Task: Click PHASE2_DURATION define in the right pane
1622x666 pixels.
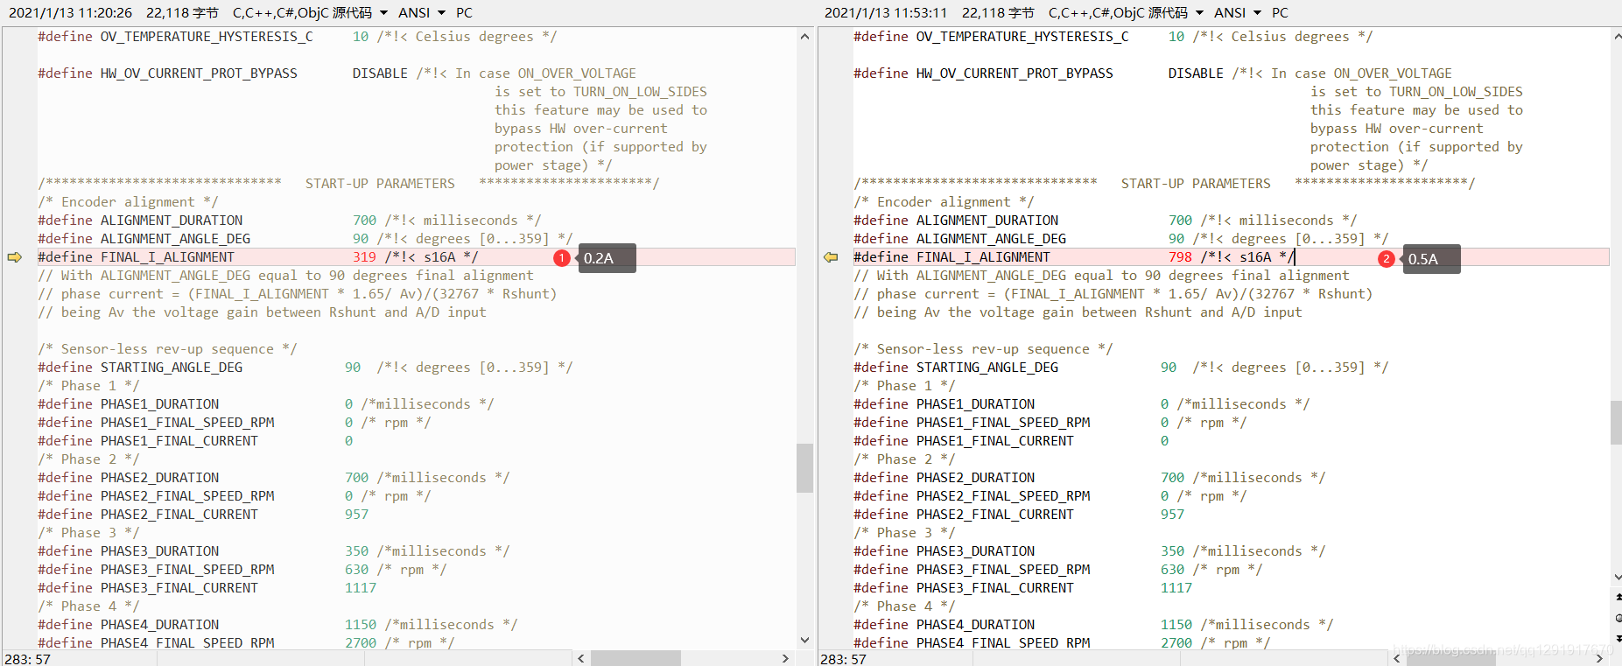Action: (x=975, y=478)
